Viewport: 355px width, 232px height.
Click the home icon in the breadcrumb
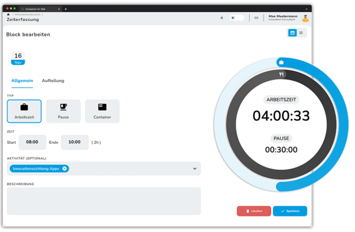8,14
